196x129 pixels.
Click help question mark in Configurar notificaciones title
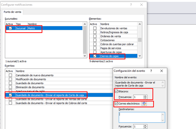tap(131, 5)
